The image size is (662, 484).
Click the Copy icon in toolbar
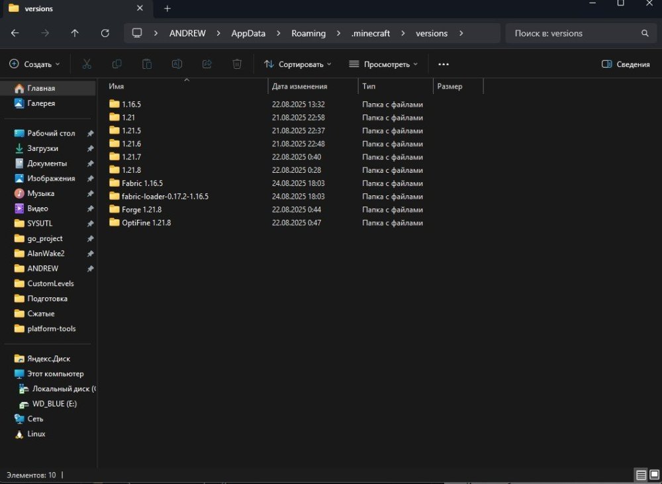(117, 64)
